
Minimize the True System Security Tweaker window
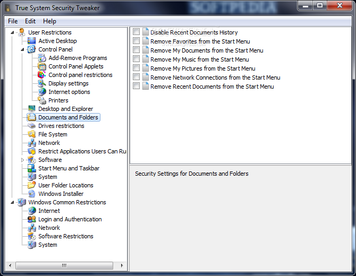tap(306, 5)
